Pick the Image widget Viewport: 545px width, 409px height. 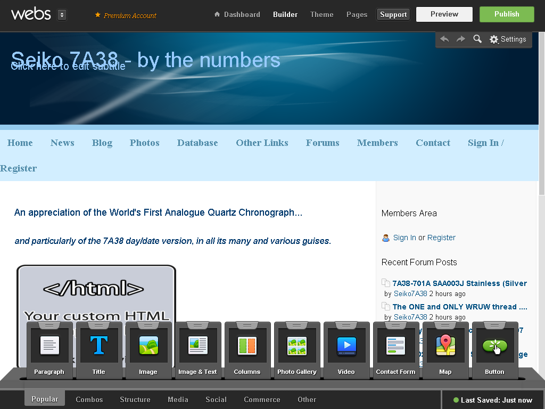pos(148,346)
